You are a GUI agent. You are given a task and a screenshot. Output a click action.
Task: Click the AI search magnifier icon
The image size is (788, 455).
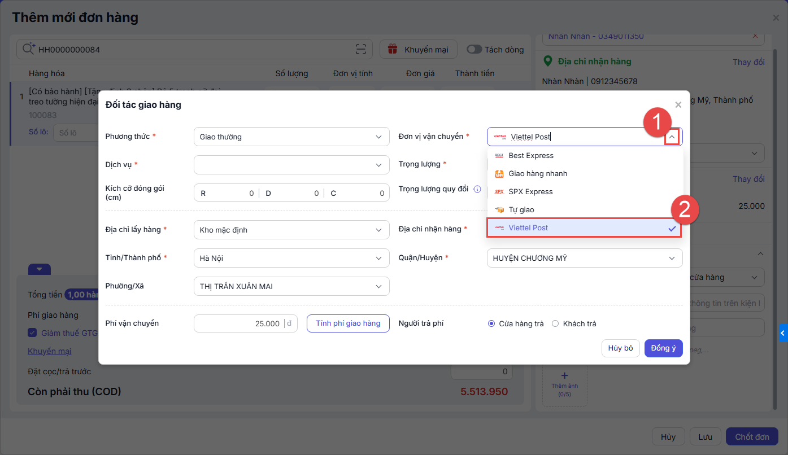point(28,50)
